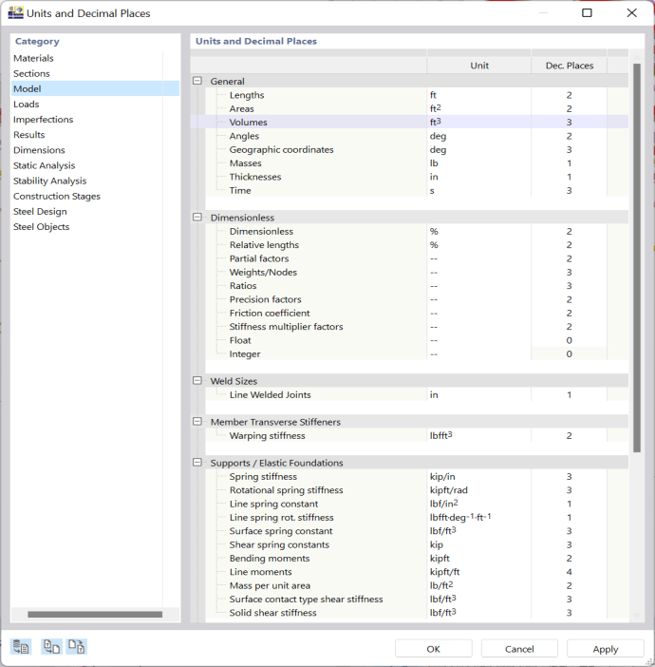655x667 pixels.
Task: Select the decimal places cell for Line moments
Action: click(x=570, y=572)
